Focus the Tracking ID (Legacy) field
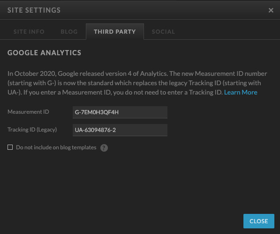Viewport: 280px width, 234px height. click(x=120, y=130)
